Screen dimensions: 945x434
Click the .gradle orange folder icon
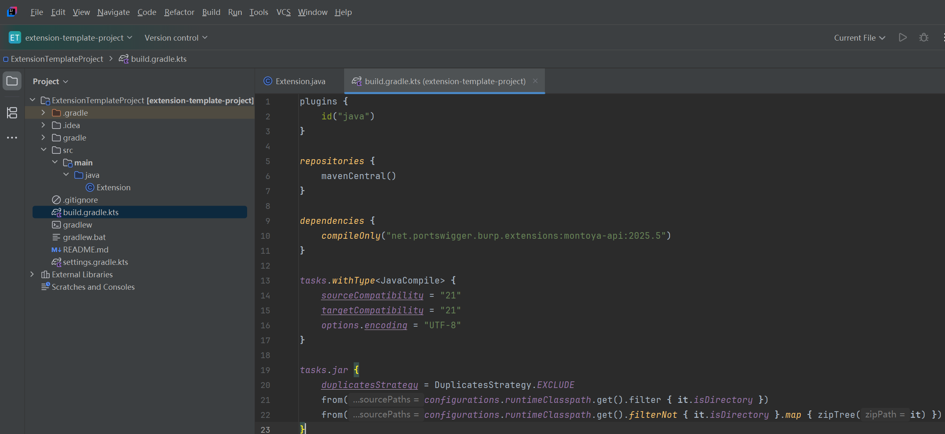[x=56, y=113]
